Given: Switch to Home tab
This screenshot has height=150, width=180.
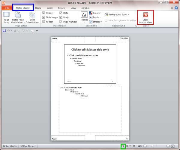Looking at the screenshot, I should [38, 8].
